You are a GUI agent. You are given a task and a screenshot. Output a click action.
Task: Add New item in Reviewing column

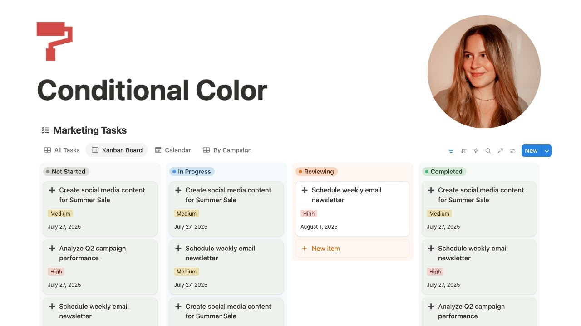[x=352, y=249]
